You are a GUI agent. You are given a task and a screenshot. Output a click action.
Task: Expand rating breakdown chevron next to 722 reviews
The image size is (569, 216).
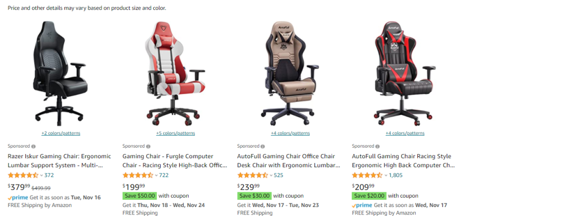coord(156,176)
